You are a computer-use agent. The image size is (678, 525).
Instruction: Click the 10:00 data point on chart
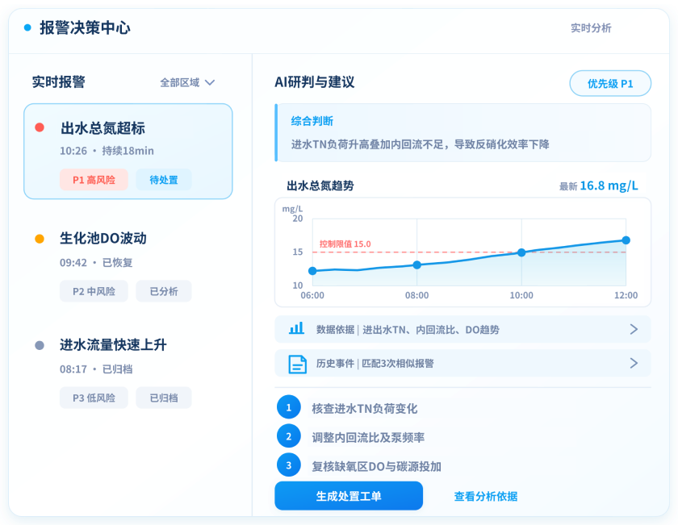coord(521,252)
